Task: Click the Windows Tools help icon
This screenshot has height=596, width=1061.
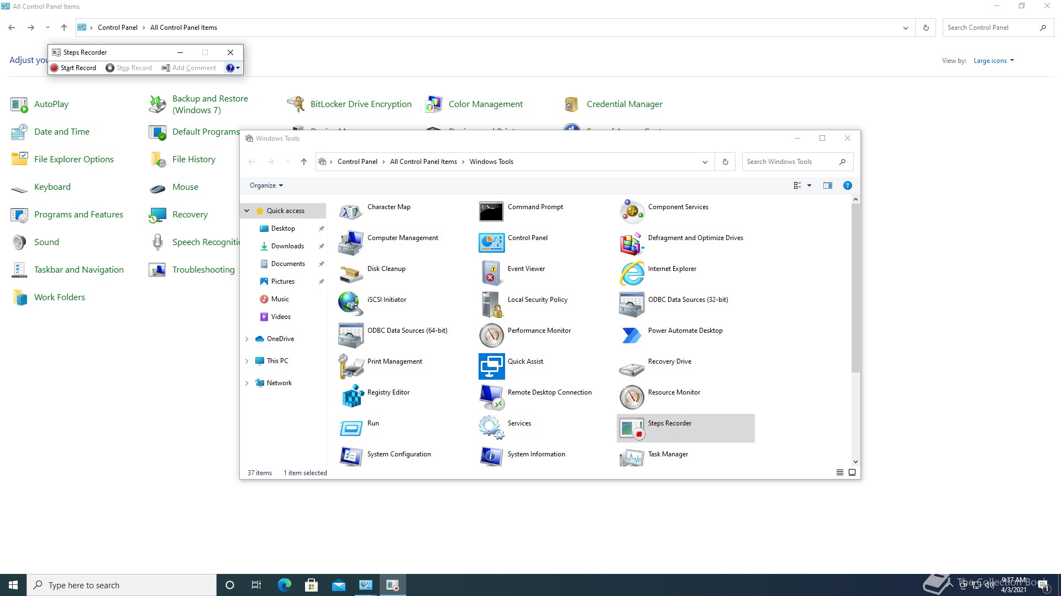Action: tap(847, 185)
